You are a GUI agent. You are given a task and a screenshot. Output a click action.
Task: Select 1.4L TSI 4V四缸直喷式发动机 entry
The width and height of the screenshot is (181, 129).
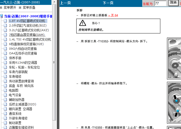[x=30, y=39]
